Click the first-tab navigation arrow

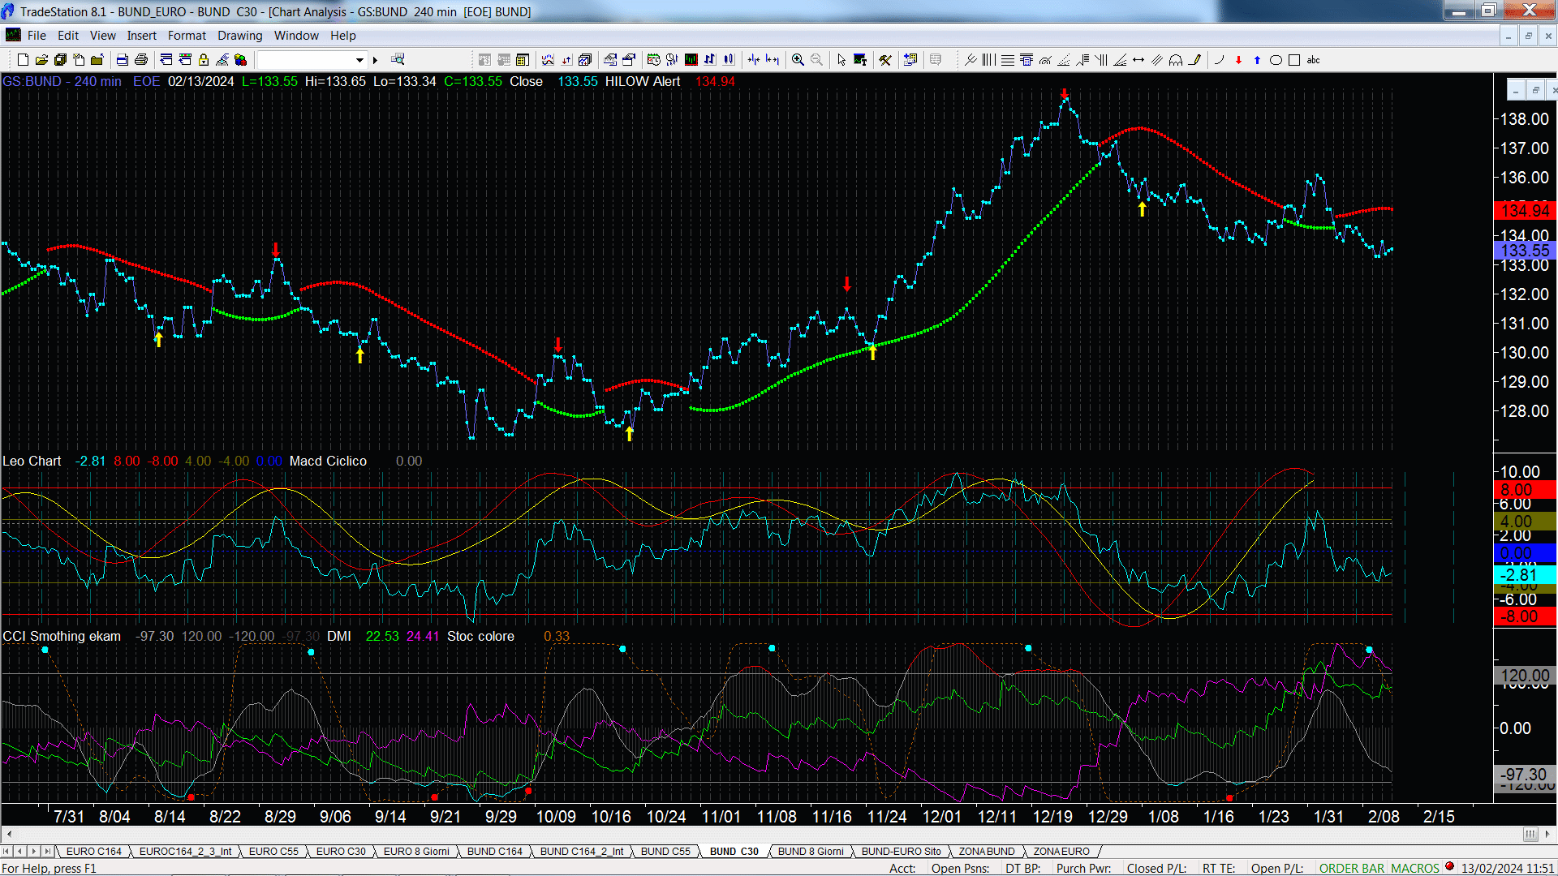click(7, 851)
